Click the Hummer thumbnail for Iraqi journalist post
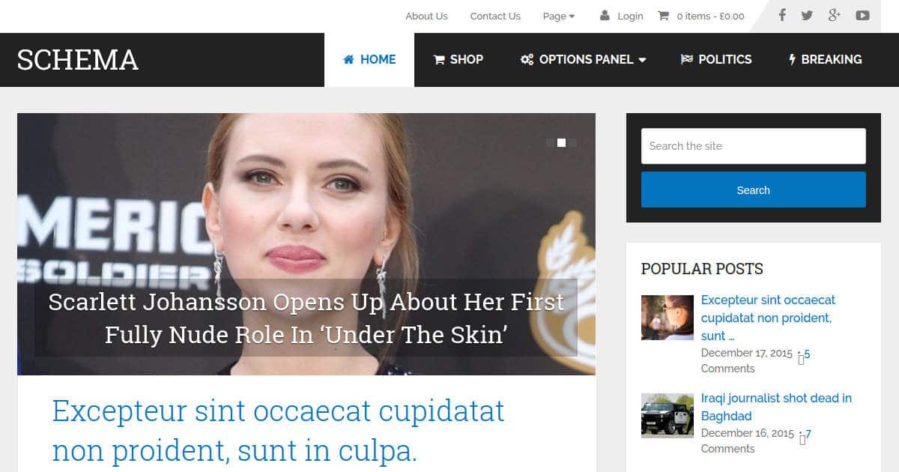This screenshot has width=899, height=472. click(668, 416)
